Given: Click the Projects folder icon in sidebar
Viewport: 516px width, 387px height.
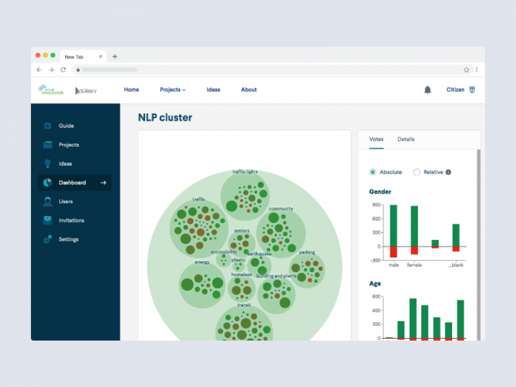Looking at the screenshot, I should tap(47, 144).
